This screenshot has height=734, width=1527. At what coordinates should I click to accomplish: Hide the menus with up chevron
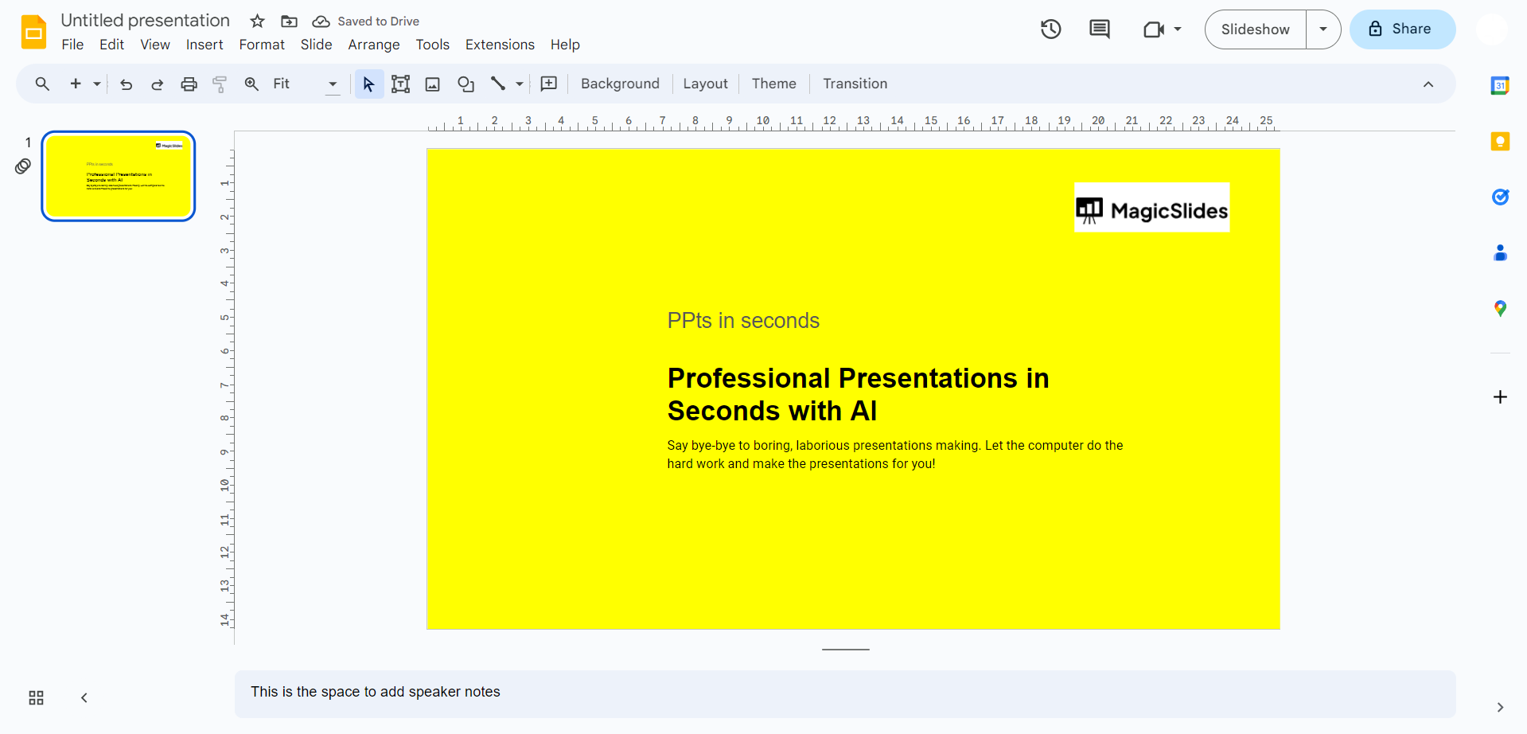tap(1428, 84)
